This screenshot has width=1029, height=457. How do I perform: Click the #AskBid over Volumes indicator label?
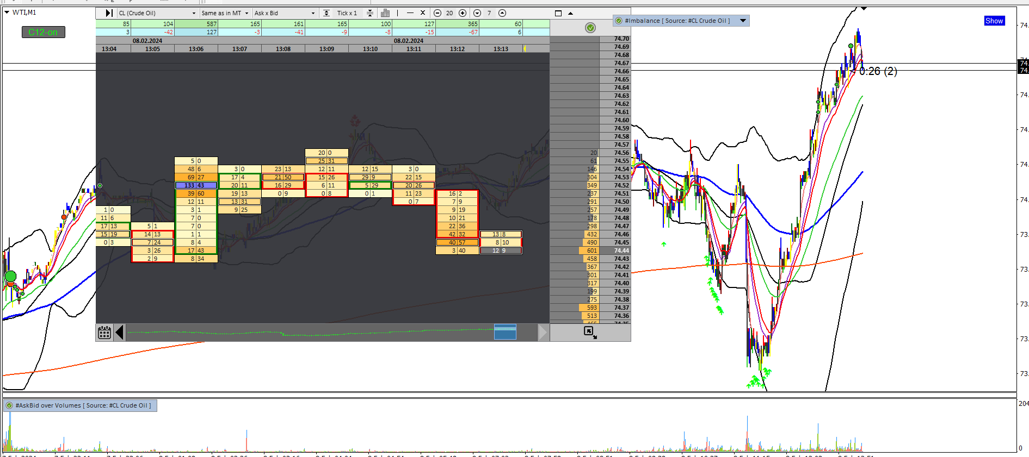pyautogui.click(x=83, y=405)
